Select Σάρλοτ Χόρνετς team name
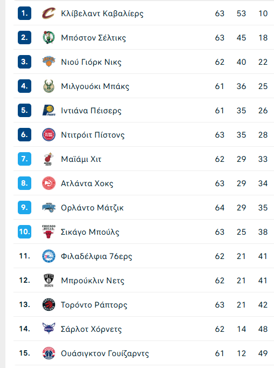The height and width of the screenshot is (368, 274). click(91, 329)
